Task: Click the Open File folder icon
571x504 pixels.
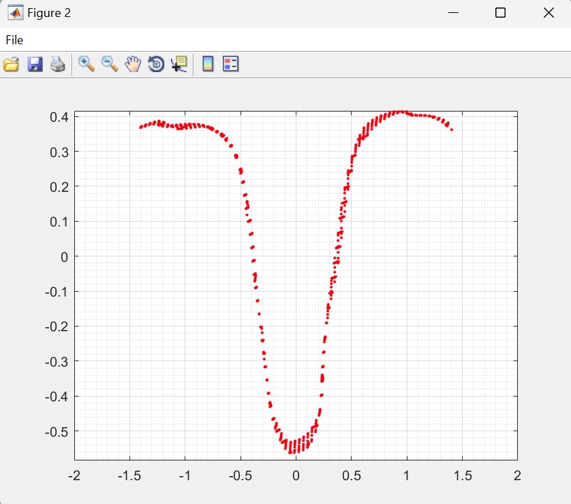Action: (x=12, y=65)
